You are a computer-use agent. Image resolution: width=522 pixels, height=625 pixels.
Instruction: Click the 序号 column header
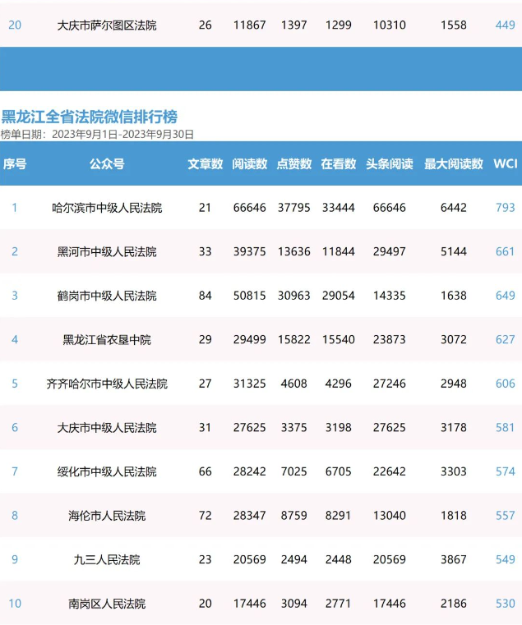click(x=15, y=163)
